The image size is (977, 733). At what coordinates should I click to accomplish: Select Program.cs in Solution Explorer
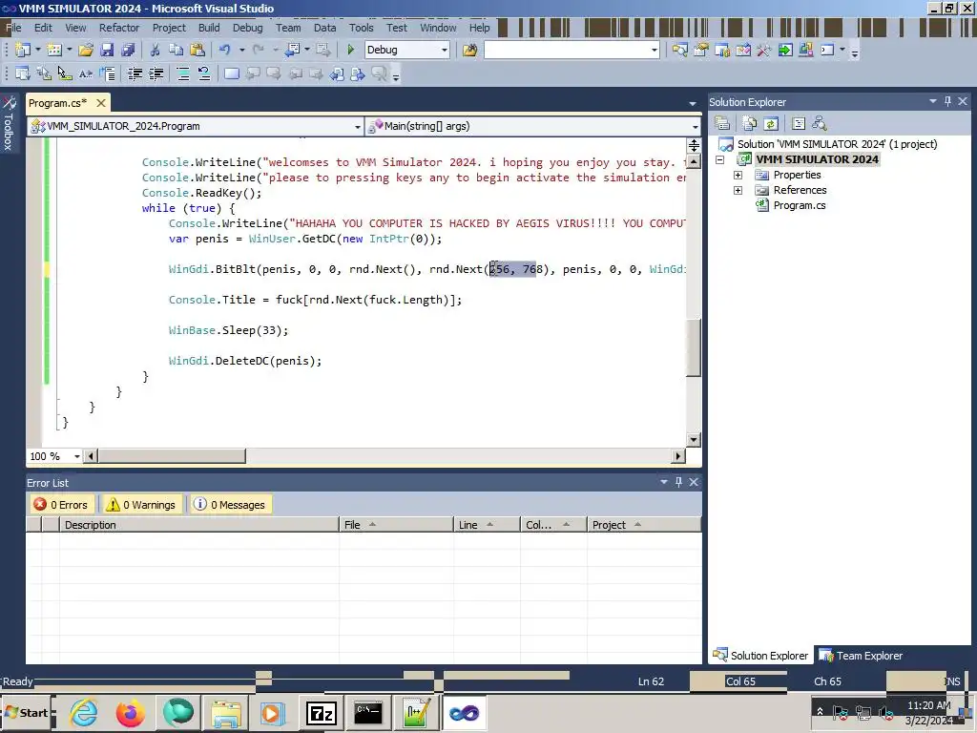click(x=800, y=206)
